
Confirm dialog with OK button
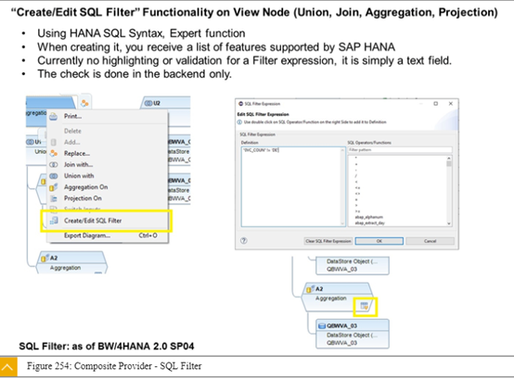click(x=379, y=241)
